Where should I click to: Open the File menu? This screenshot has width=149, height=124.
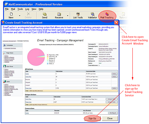7,9
